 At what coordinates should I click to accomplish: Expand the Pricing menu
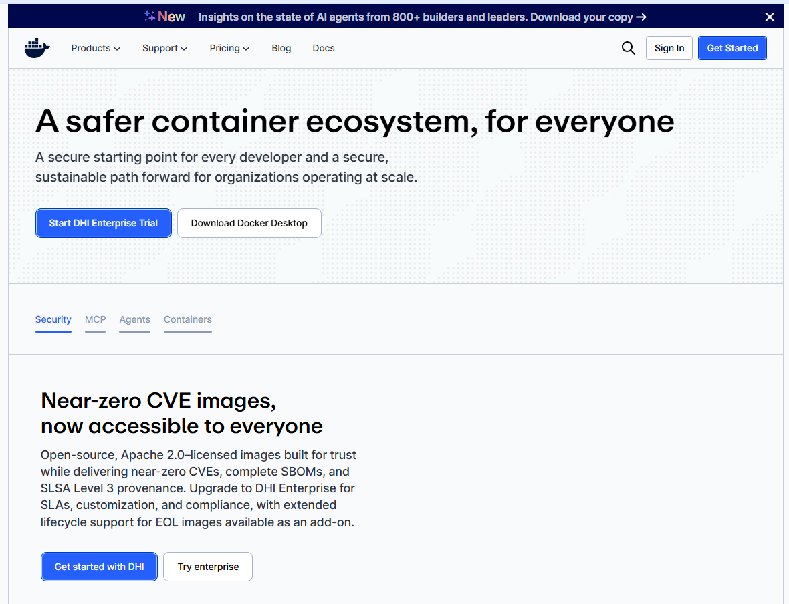pos(229,48)
